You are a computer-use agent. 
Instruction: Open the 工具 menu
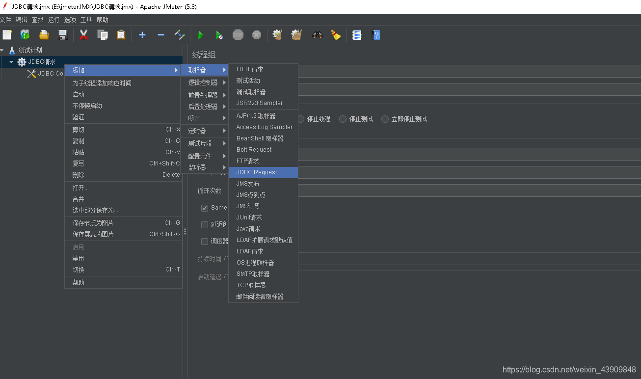pyautogui.click(x=86, y=20)
